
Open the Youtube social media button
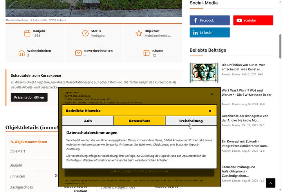pyautogui.click(x=253, y=20)
